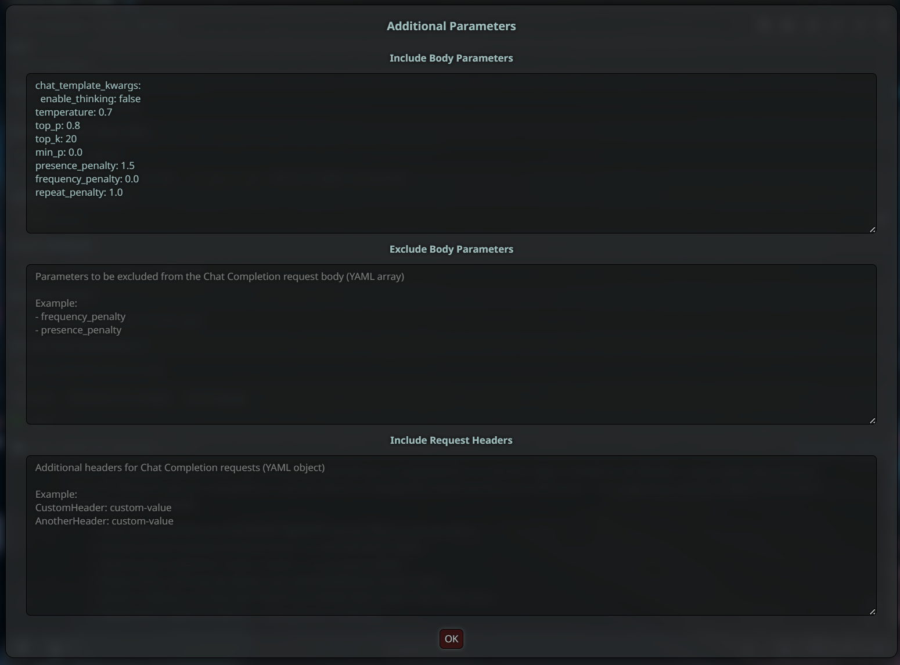Place cursor on presence_penalty: 1.5 line
The width and height of the screenshot is (900, 665).
(x=85, y=166)
